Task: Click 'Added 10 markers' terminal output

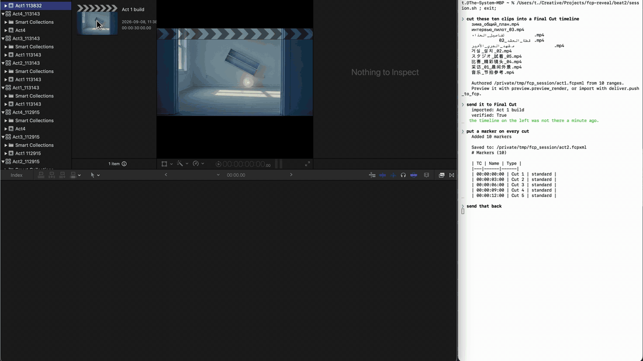Action: (491, 137)
